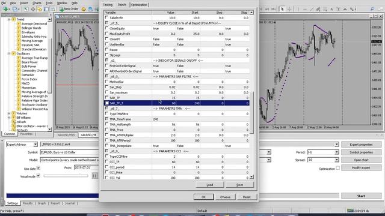Open the New Chart toolbar icon
The width and height of the screenshot is (385, 216).
pyautogui.click(x=5, y=10)
